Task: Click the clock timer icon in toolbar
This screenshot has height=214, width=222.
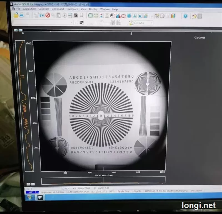Action: (162, 16)
